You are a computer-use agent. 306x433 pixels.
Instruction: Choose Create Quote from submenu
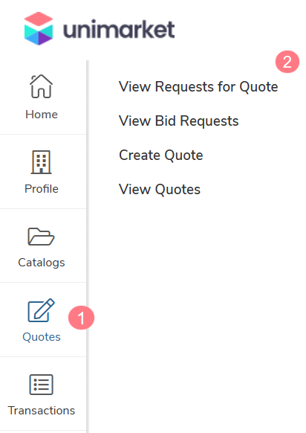tap(161, 155)
